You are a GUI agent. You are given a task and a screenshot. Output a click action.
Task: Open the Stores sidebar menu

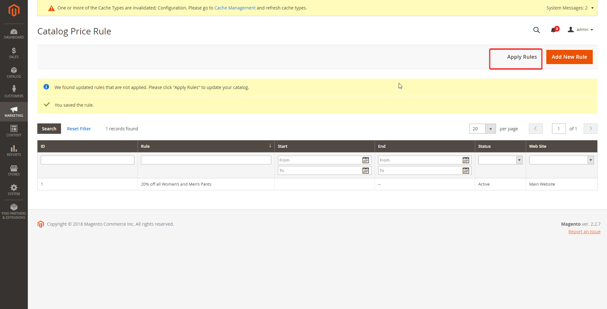[x=14, y=170]
